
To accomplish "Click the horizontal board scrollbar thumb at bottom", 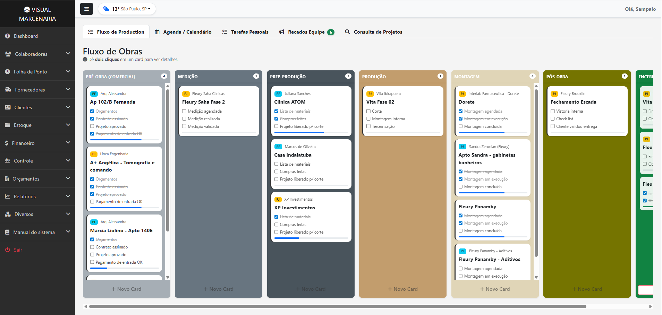I will [x=338, y=306].
